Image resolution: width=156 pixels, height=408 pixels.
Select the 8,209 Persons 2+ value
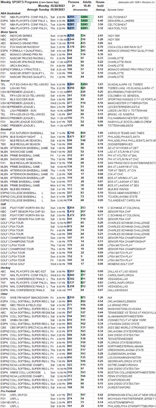click(x=71, y=21)
